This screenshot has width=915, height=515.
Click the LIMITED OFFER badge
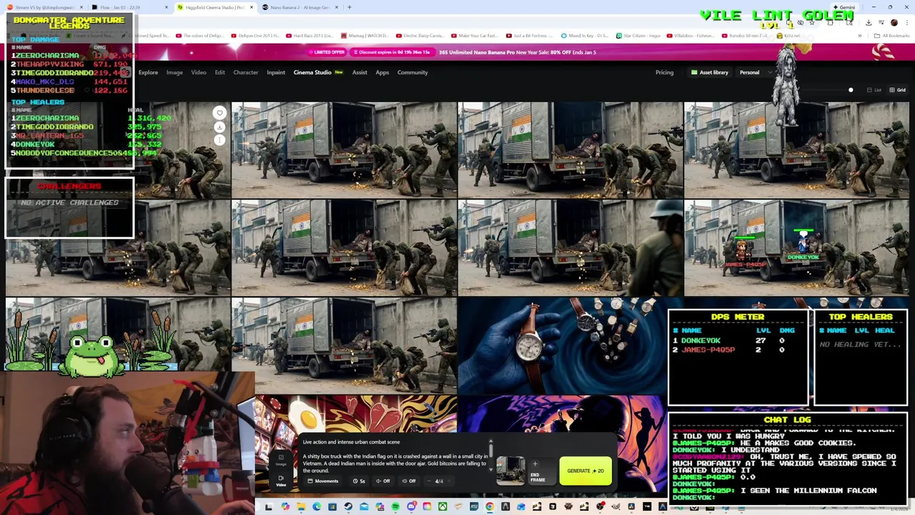[x=328, y=52]
